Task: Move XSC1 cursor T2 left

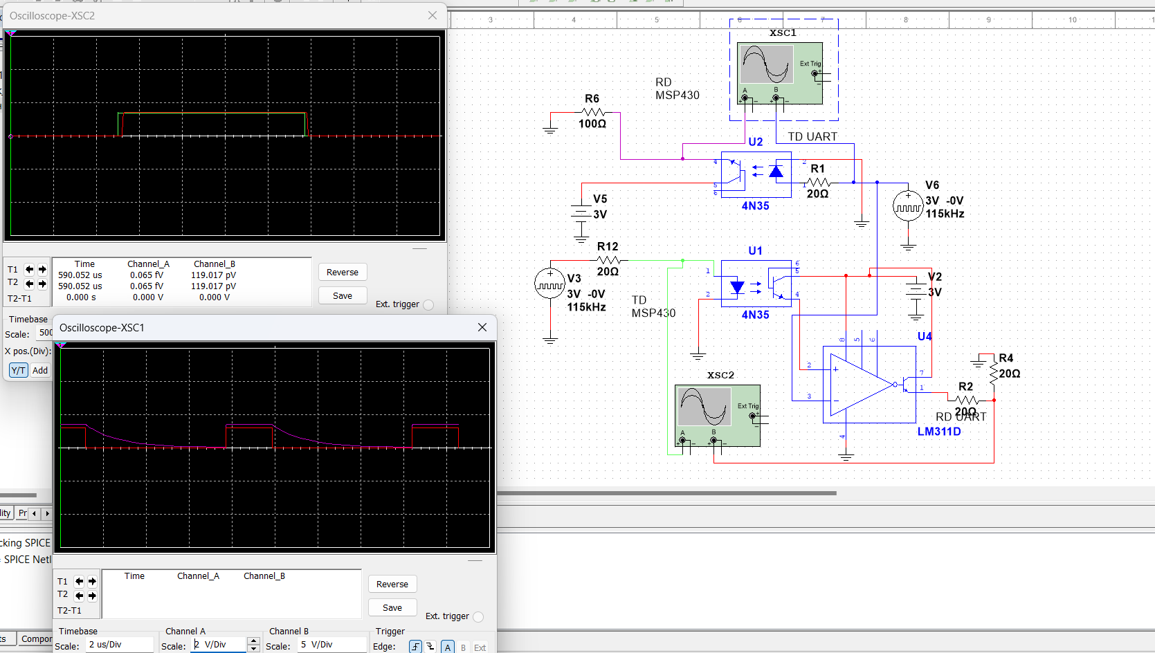Action: [x=79, y=596]
